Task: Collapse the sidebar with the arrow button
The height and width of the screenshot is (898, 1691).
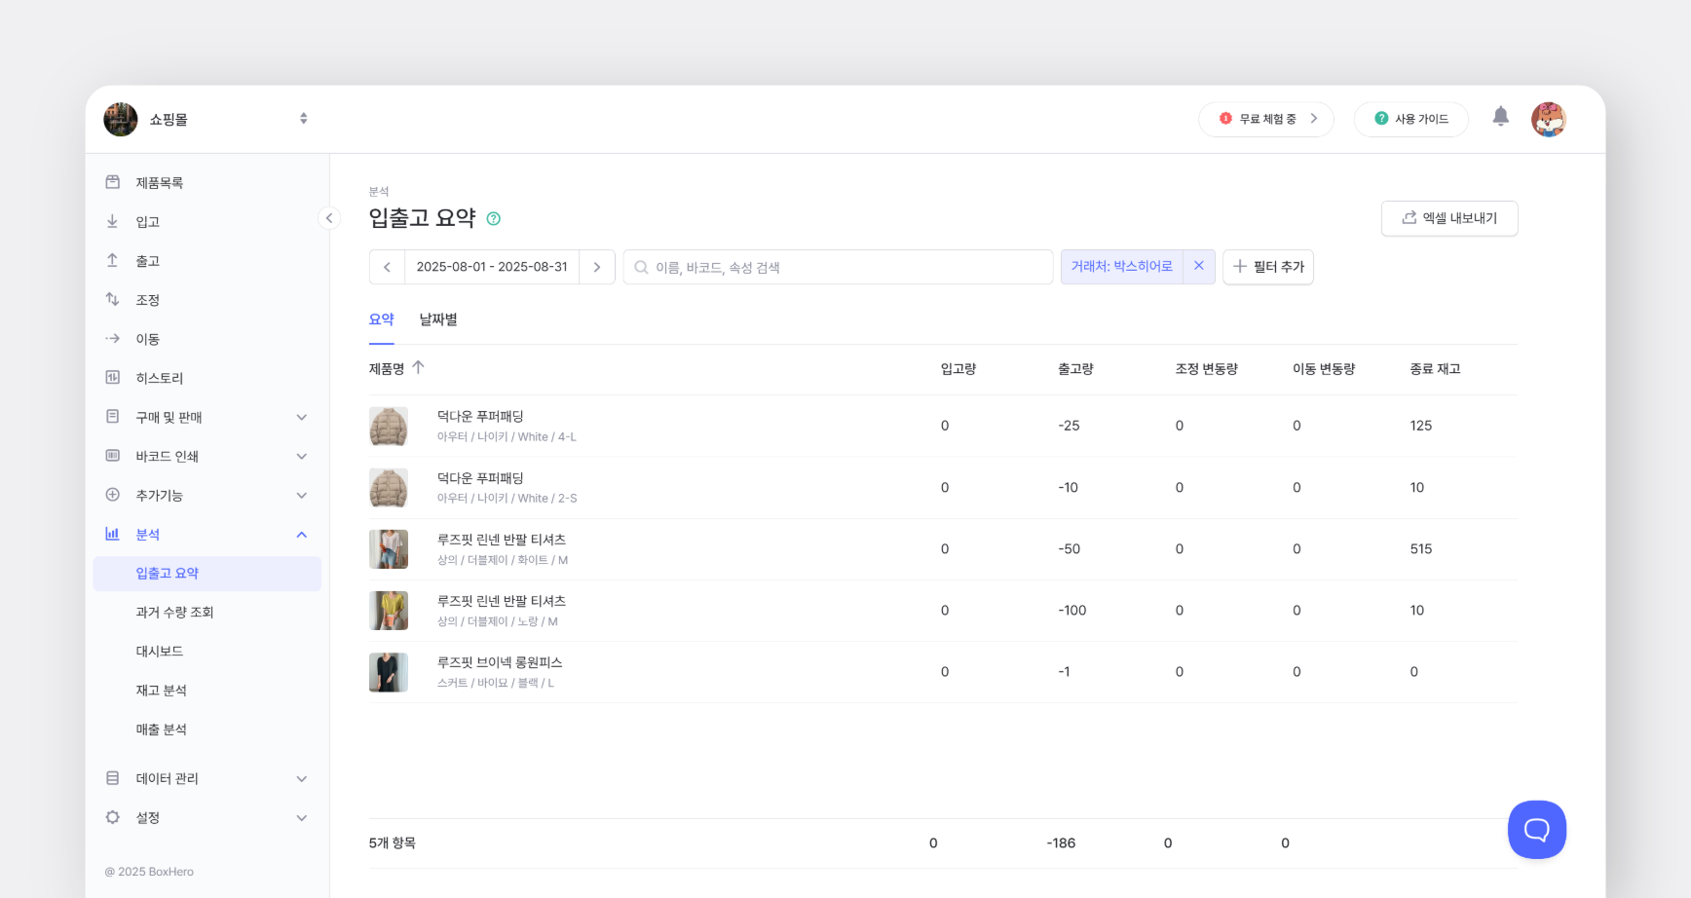Action: coord(329,218)
